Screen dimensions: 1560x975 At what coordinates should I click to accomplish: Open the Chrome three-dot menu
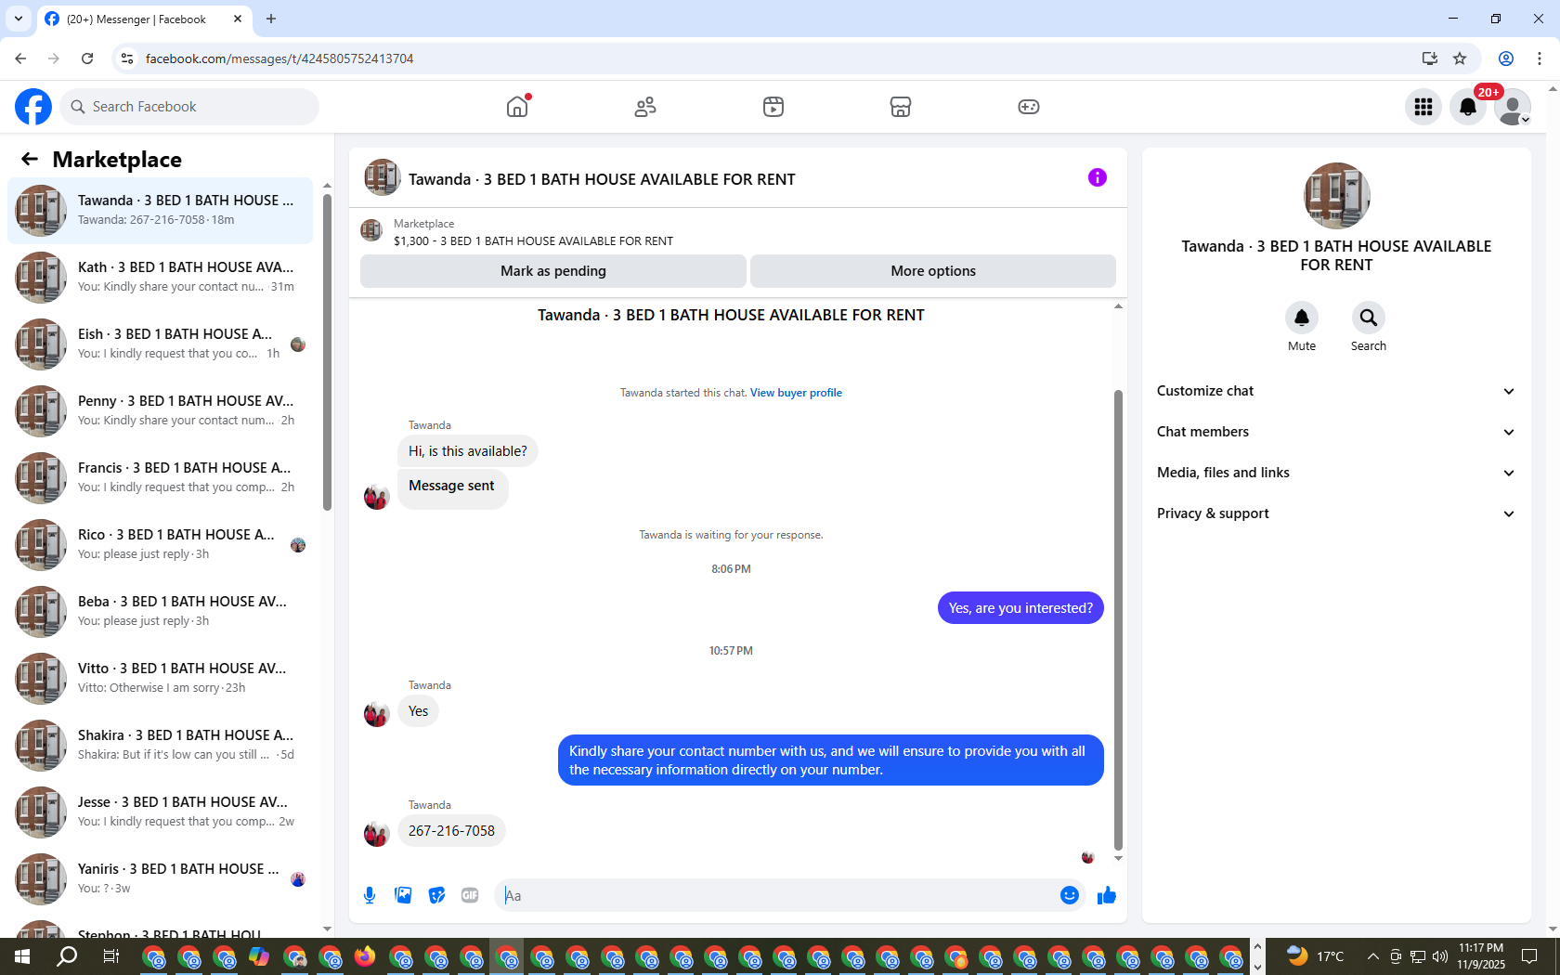point(1540,58)
